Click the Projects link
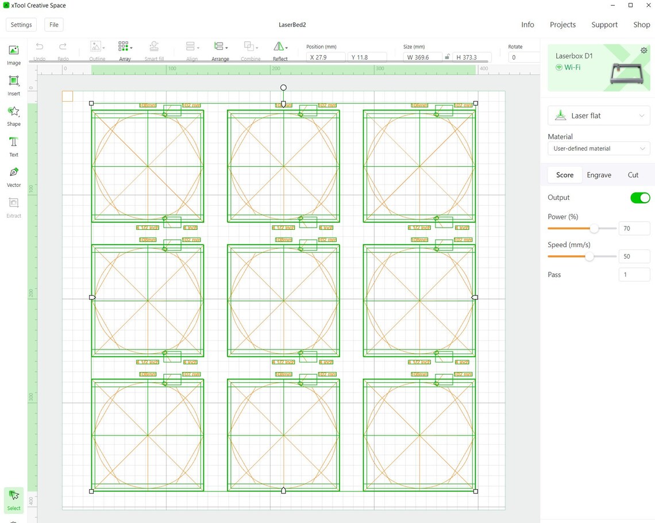 (562, 25)
